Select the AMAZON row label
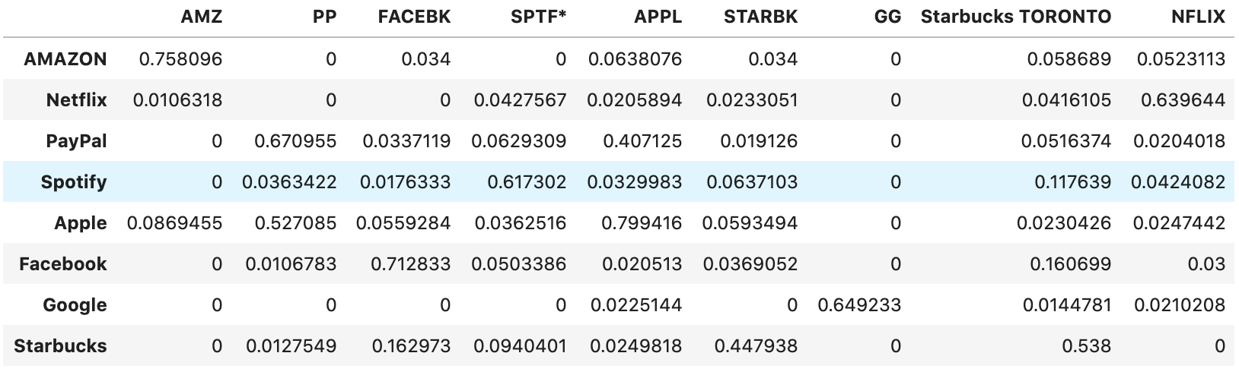Screen dimensions: 1239x375 (65, 59)
